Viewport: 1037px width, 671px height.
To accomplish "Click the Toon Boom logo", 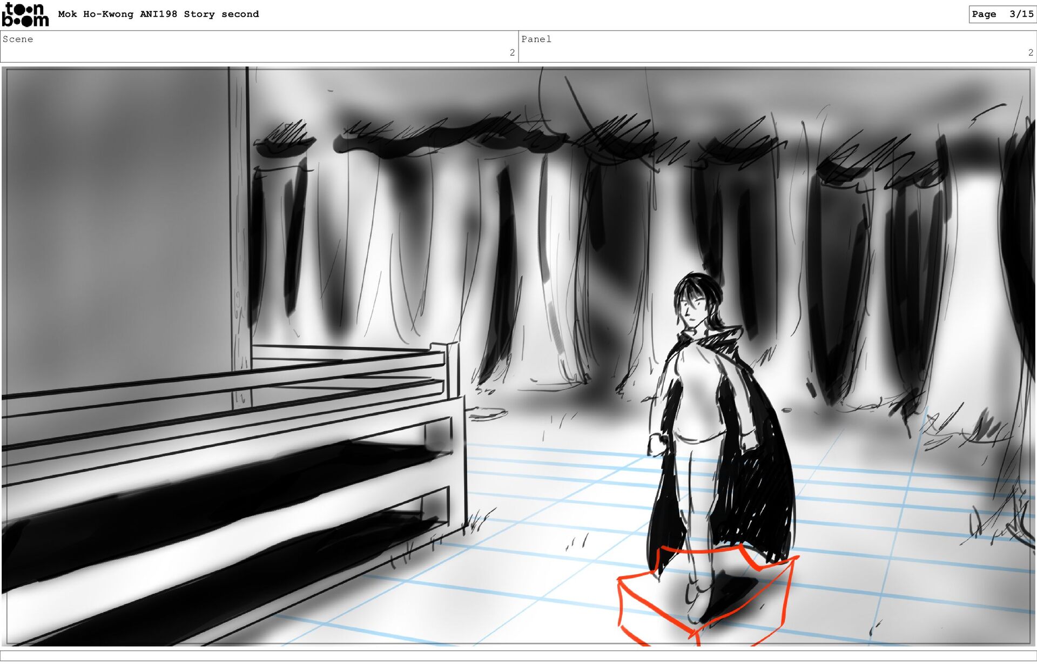I will [25, 15].
